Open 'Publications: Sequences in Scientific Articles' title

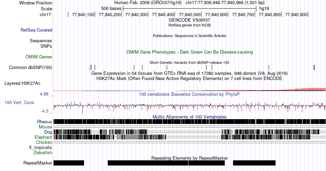[x=189, y=36]
